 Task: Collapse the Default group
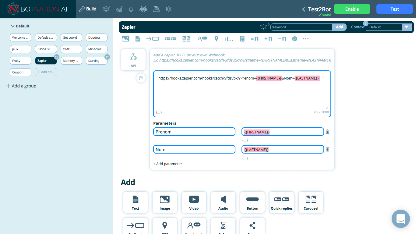coord(13,26)
